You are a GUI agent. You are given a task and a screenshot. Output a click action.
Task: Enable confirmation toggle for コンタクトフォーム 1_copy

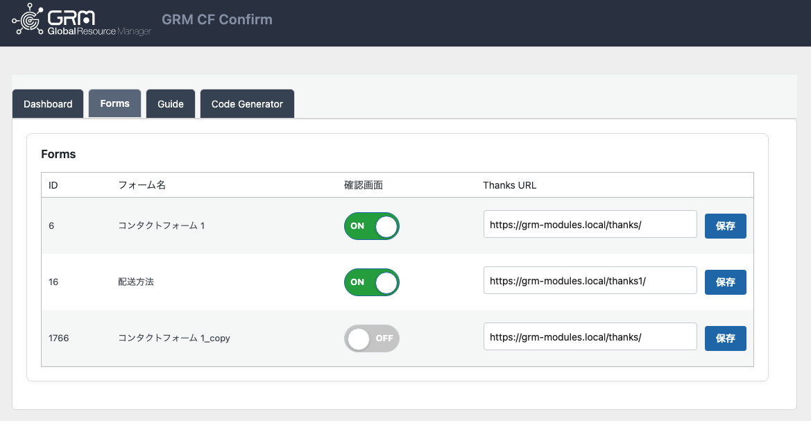(x=372, y=338)
